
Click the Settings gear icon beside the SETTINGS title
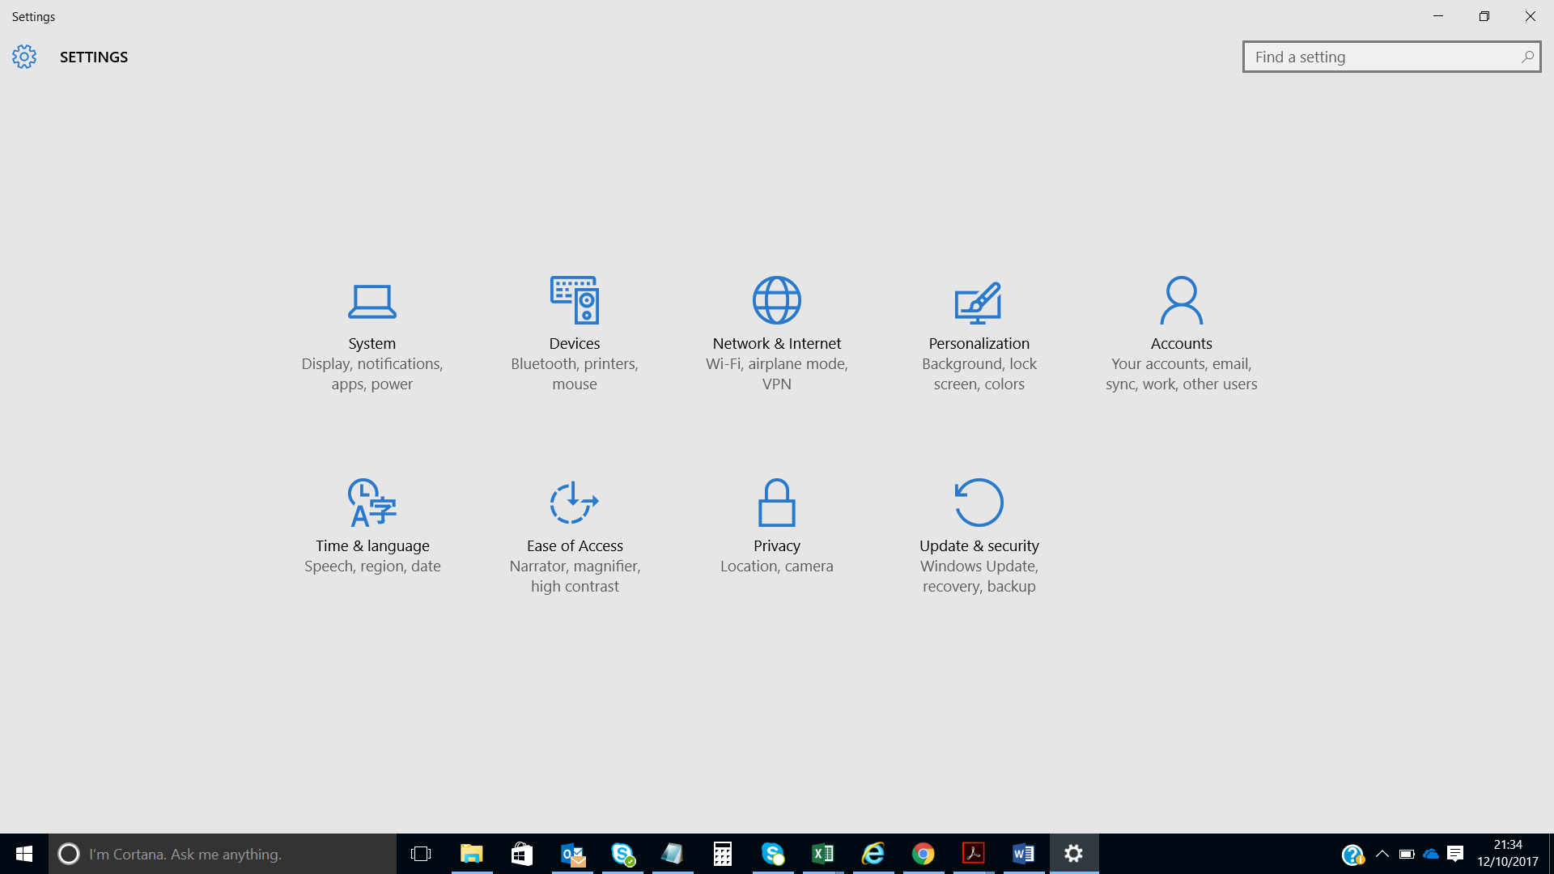pyautogui.click(x=24, y=57)
